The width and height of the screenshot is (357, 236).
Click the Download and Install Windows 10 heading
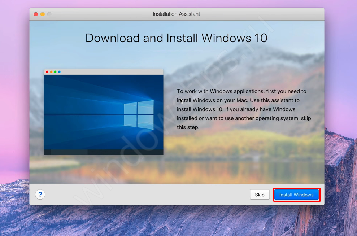coord(176,38)
